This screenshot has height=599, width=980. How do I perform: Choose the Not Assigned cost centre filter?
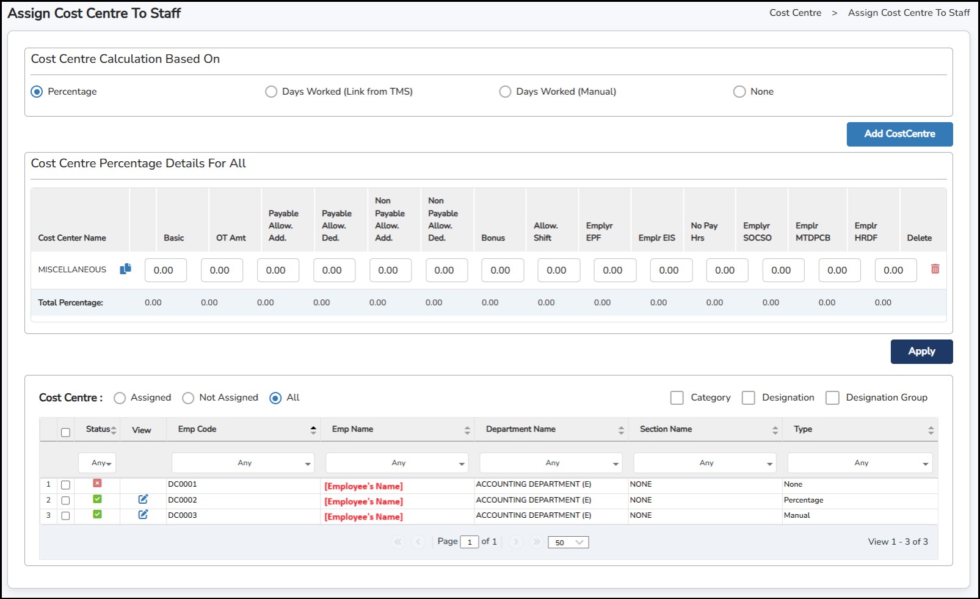click(188, 398)
